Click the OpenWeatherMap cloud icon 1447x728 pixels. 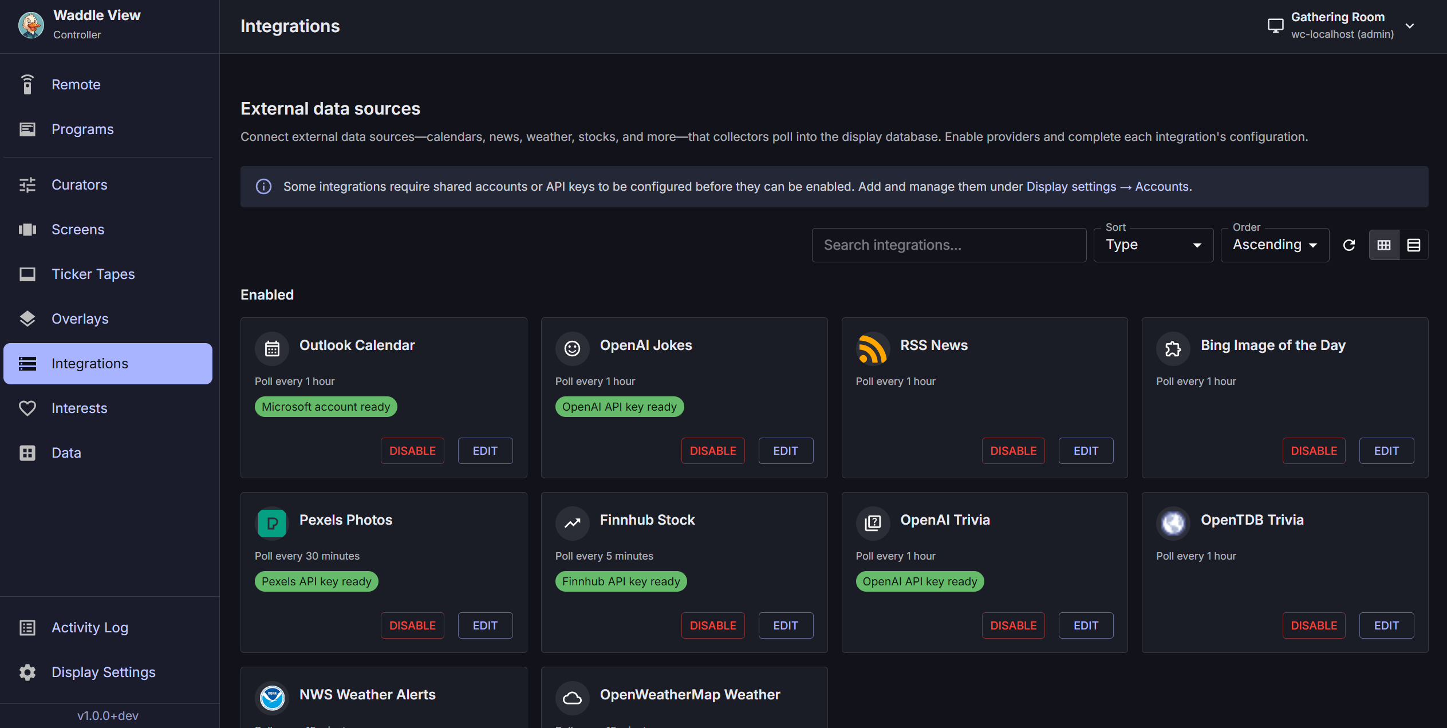click(572, 698)
